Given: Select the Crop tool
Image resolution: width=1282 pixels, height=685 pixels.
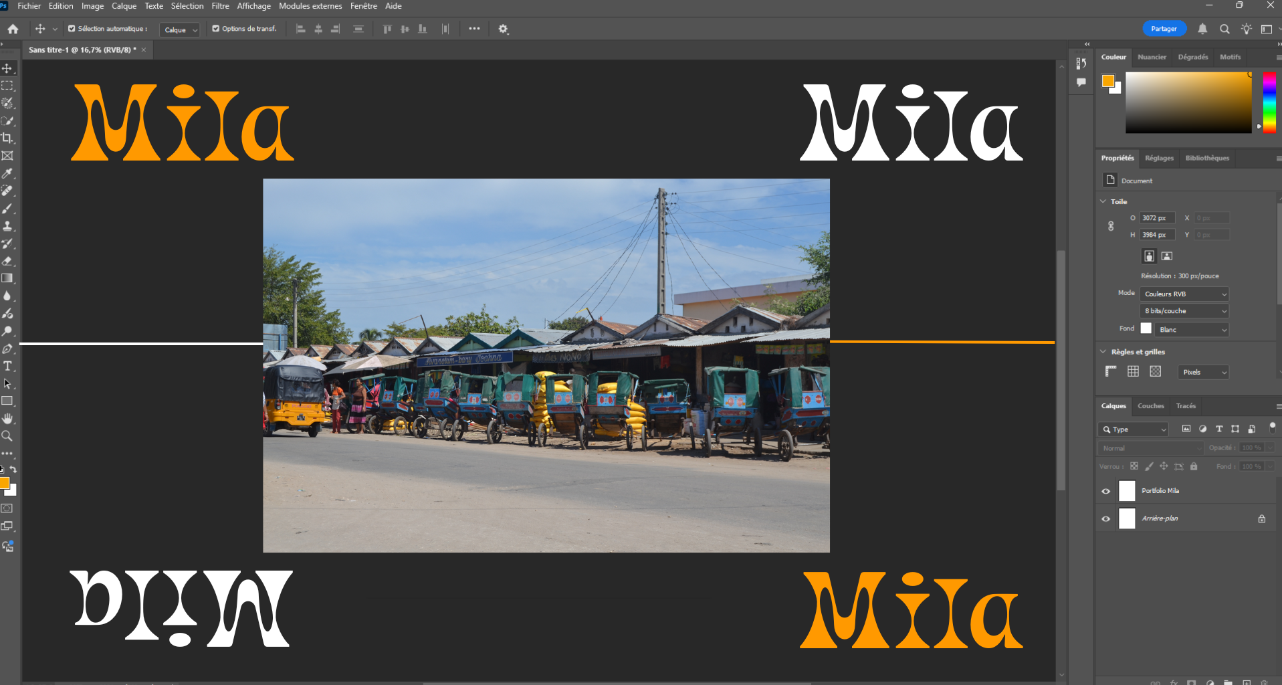Looking at the screenshot, I should pyautogui.click(x=7, y=138).
